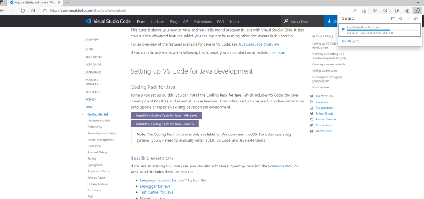Click the Twitter icon beside Tweet this link

pos(312,96)
